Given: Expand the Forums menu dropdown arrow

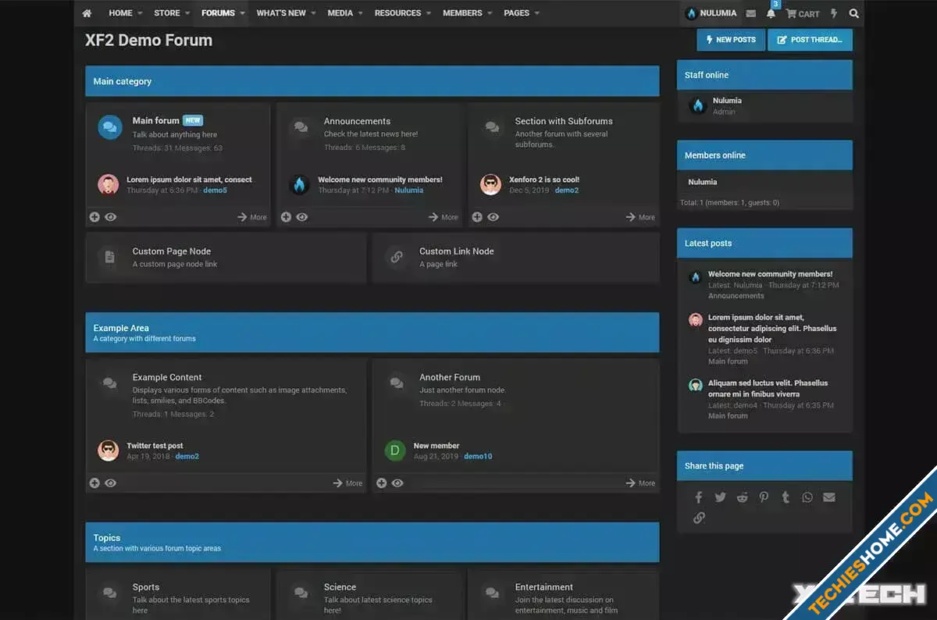Looking at the screenshot, I should [243, 13].
